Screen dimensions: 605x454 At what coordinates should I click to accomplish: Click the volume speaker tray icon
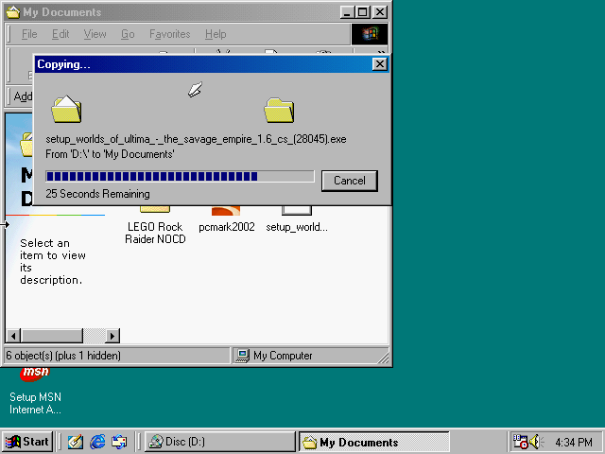point(535,442)
